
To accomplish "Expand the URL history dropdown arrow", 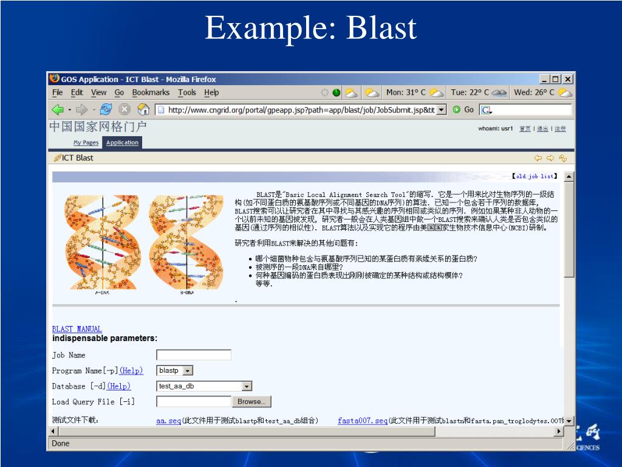I will click(x=442, y=110).
